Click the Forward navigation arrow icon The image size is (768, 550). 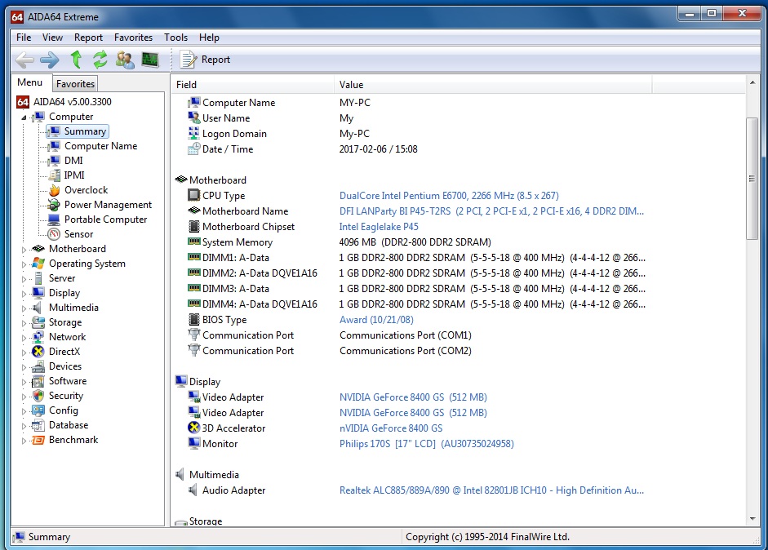coord(50,60)
